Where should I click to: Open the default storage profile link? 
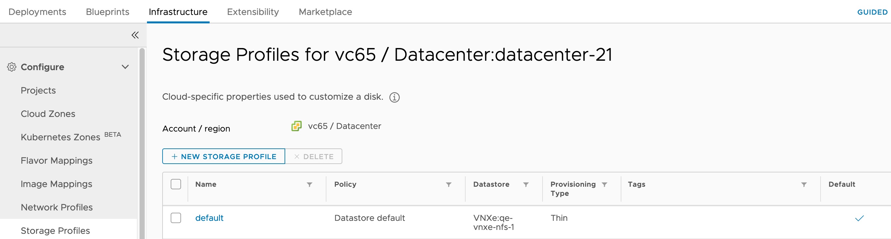[x=209, y=218]
